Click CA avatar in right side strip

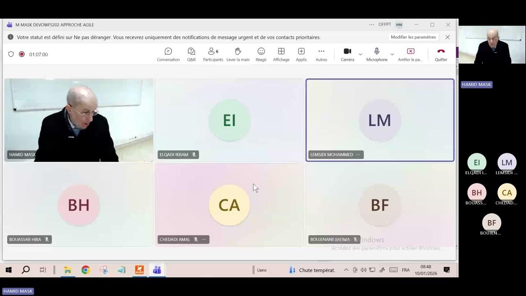(507, 193)
